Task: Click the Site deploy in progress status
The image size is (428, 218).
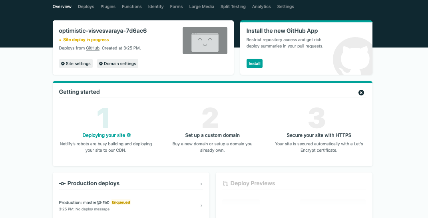Action: point(86,40)
